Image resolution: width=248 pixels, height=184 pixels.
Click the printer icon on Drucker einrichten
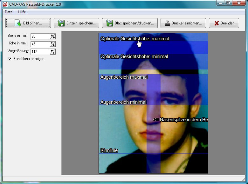[167, 23]
